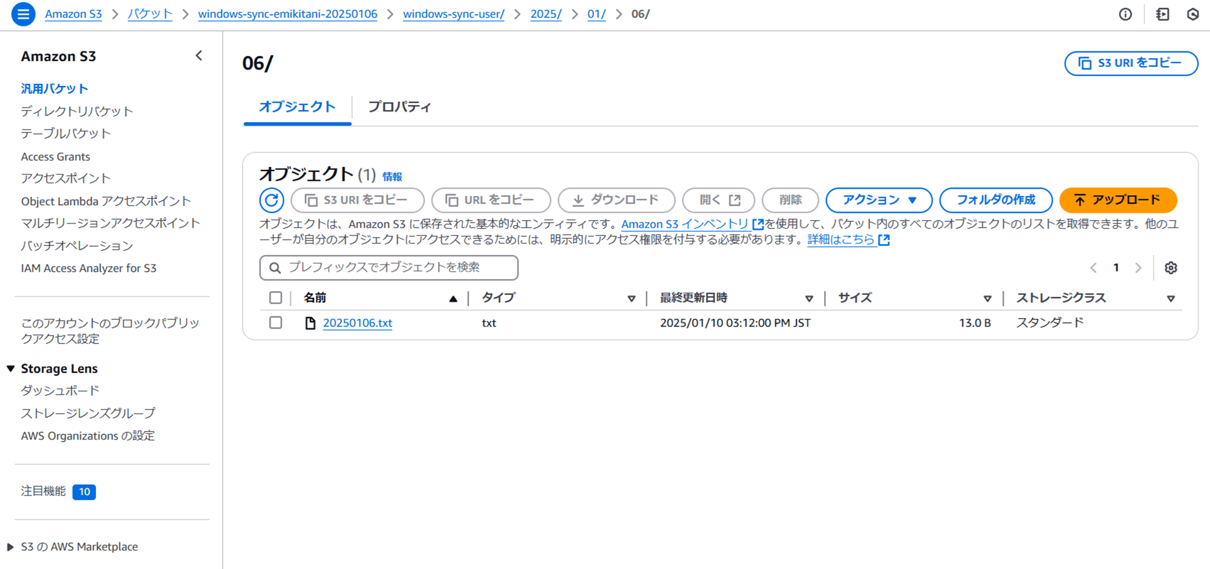The height and width of the screenshot is (569, 1210).
Task: Open マルチリージョンアクセスポイント in sidebar
Action: [111, 223]
